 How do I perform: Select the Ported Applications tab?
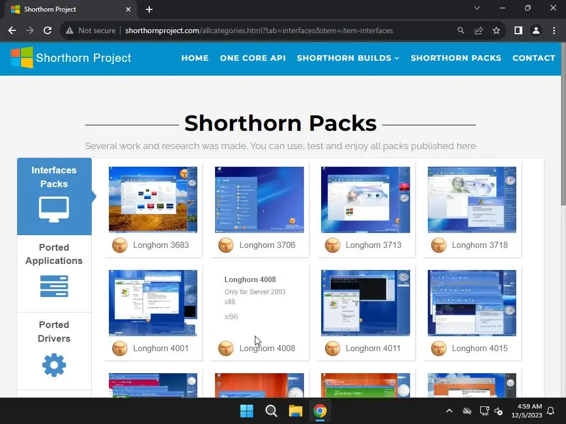(54, 274)
